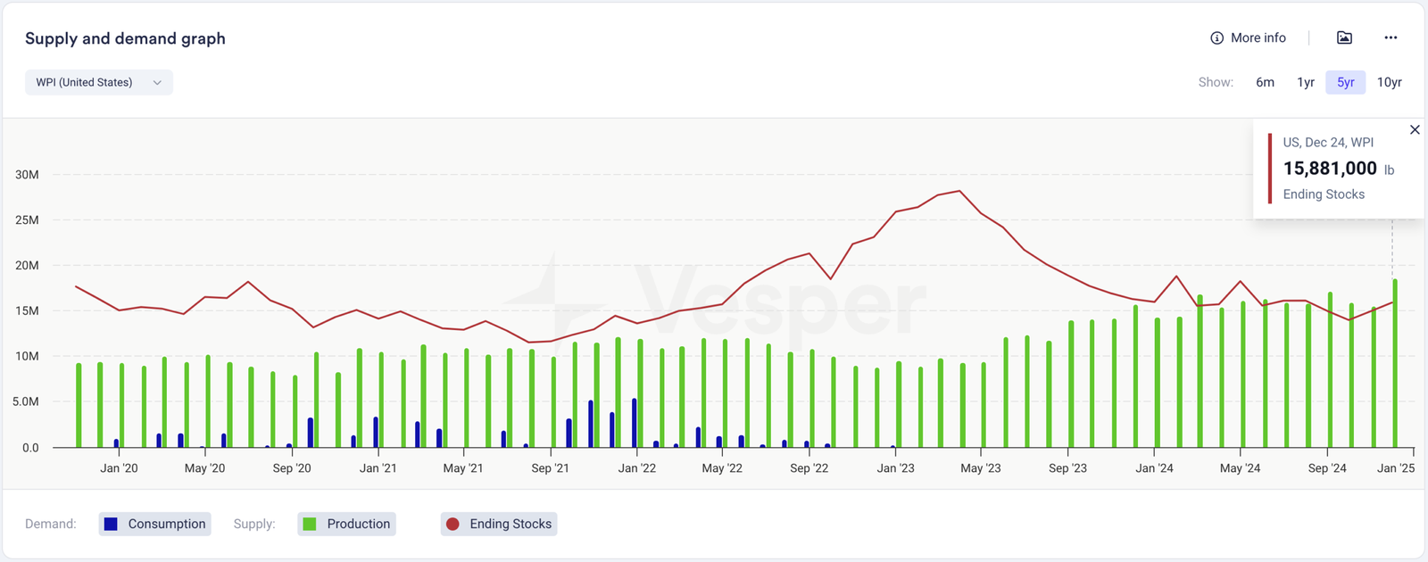The height and width of the screenshot is (562, 1428).
Task: Click the red Ending Stocks legend circle
Action: pos(452,524)
